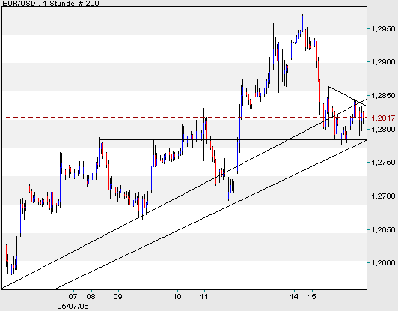
Task: Click the 1,2950 price axis label
Action: click(383, 29)
